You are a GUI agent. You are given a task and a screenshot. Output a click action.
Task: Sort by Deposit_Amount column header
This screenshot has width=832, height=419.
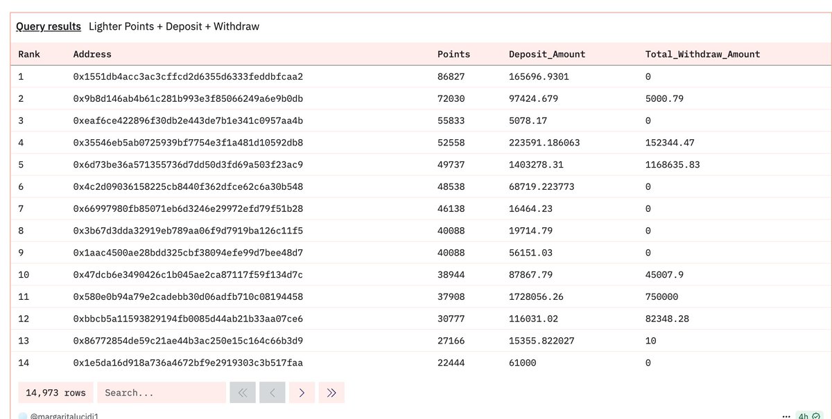(547, 54)
